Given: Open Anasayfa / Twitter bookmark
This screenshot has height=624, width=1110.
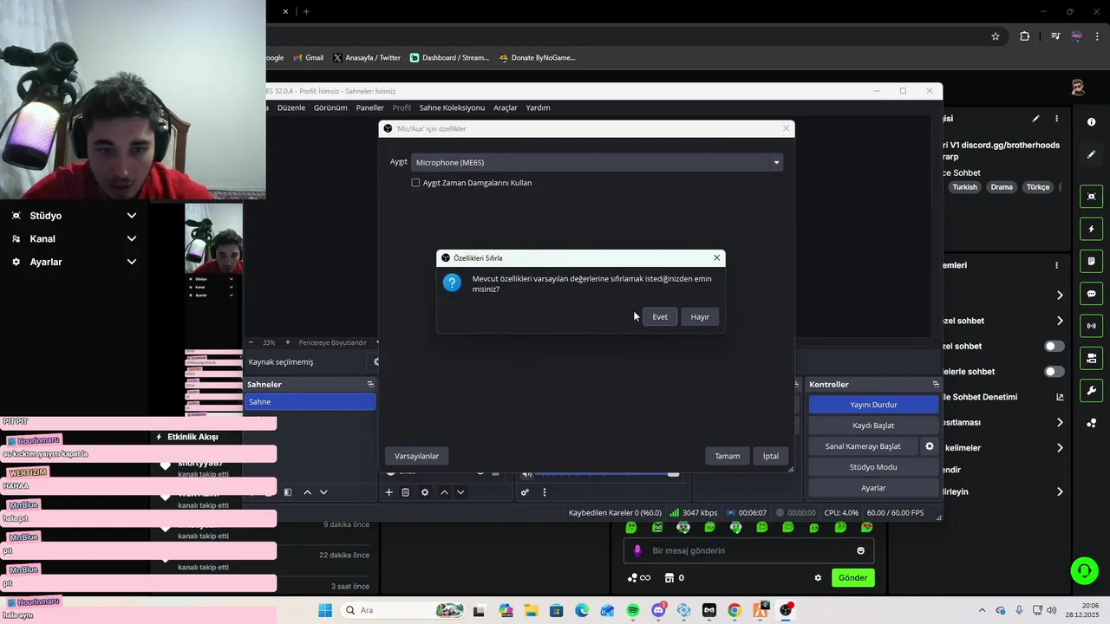Looking at the screenshot, I should (x=367, y=58).
